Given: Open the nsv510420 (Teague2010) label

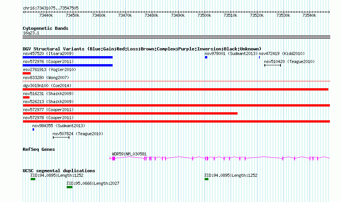Looking at the screenshot, I should point(289,61).
